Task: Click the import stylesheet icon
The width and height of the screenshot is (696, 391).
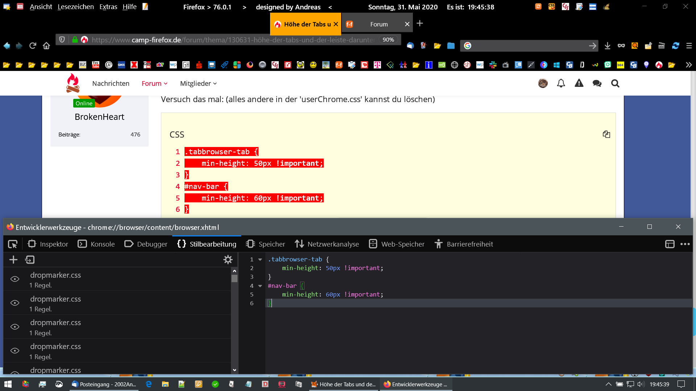Action: (30, 260)
